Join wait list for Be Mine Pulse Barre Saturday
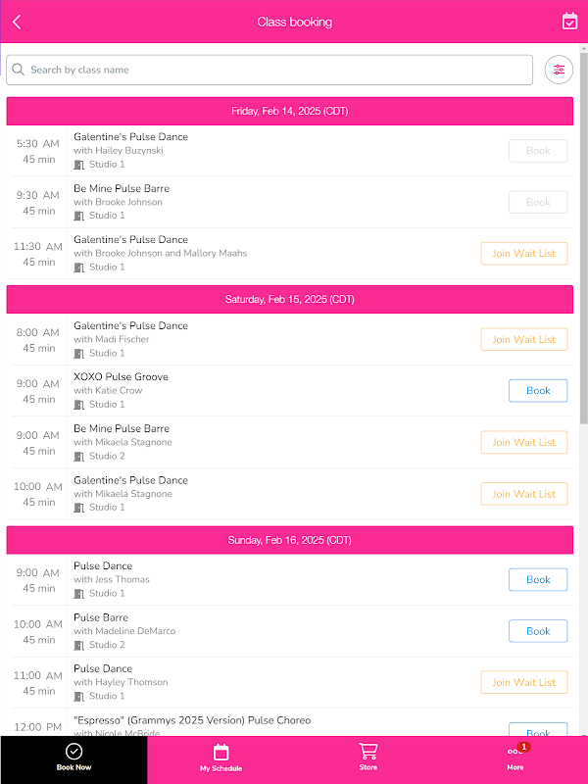The height and width of the screenshot is (784, 588). pyautogui.click(x=523, y=442)
